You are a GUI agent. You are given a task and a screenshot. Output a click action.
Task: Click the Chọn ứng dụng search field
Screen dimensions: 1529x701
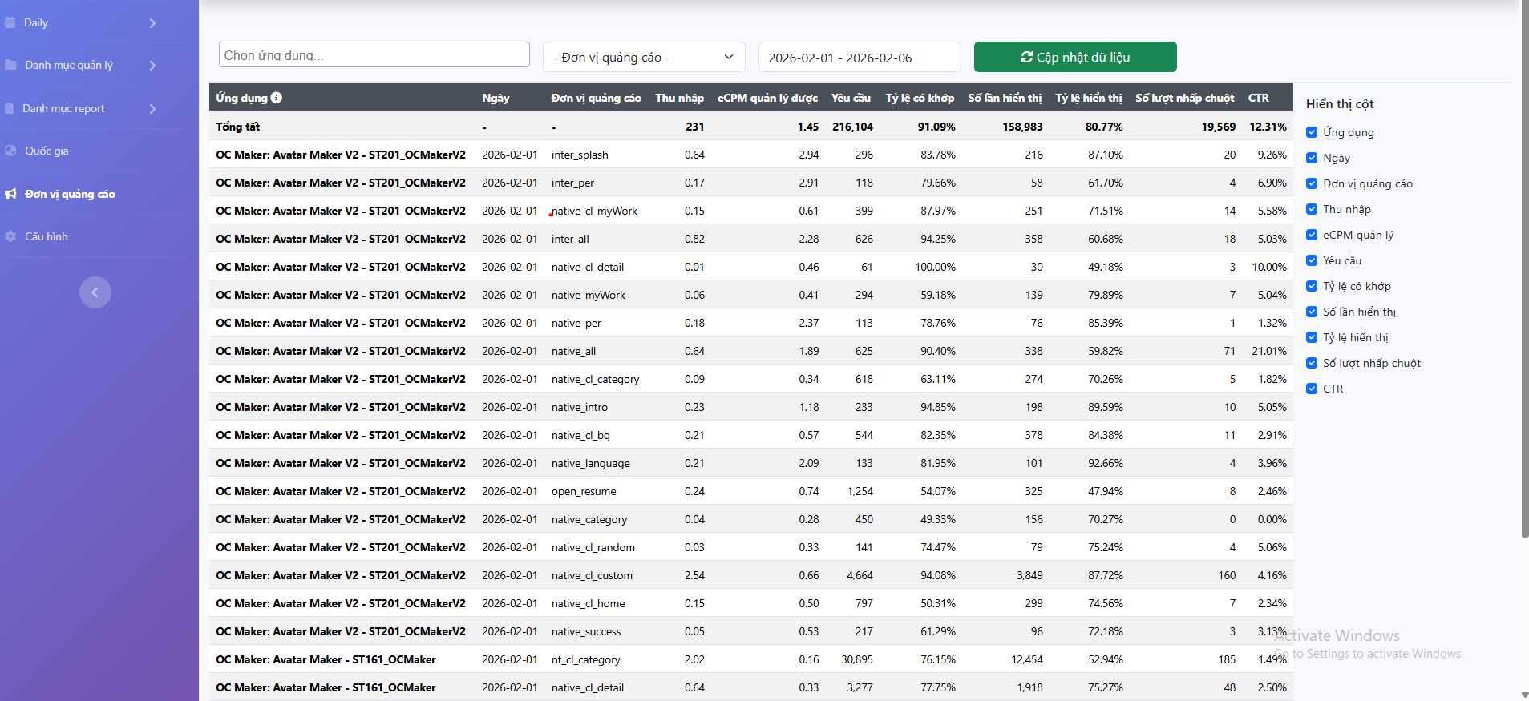374,55
